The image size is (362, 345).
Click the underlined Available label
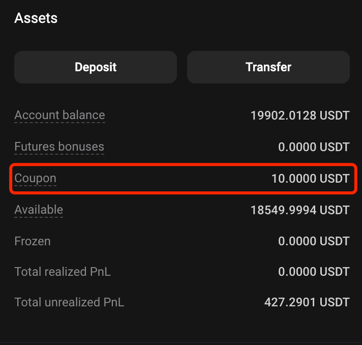(39, 210)
